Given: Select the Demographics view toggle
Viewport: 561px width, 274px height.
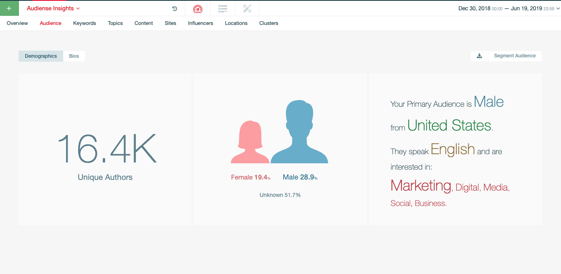Looking at the screenshot, I should 41,56.
